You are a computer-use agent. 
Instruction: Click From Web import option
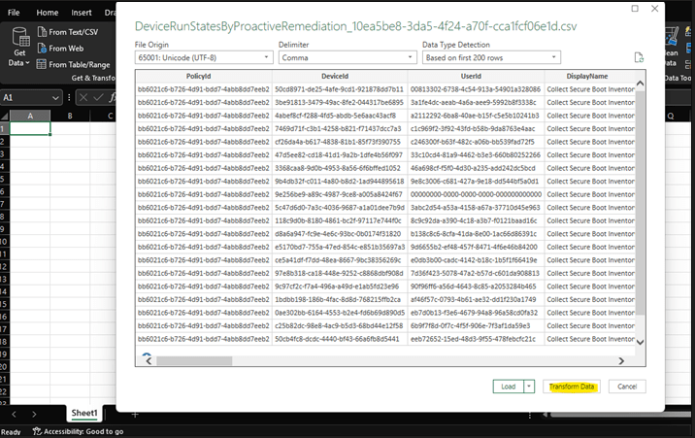pyautogui.click(x=61, y=49)
